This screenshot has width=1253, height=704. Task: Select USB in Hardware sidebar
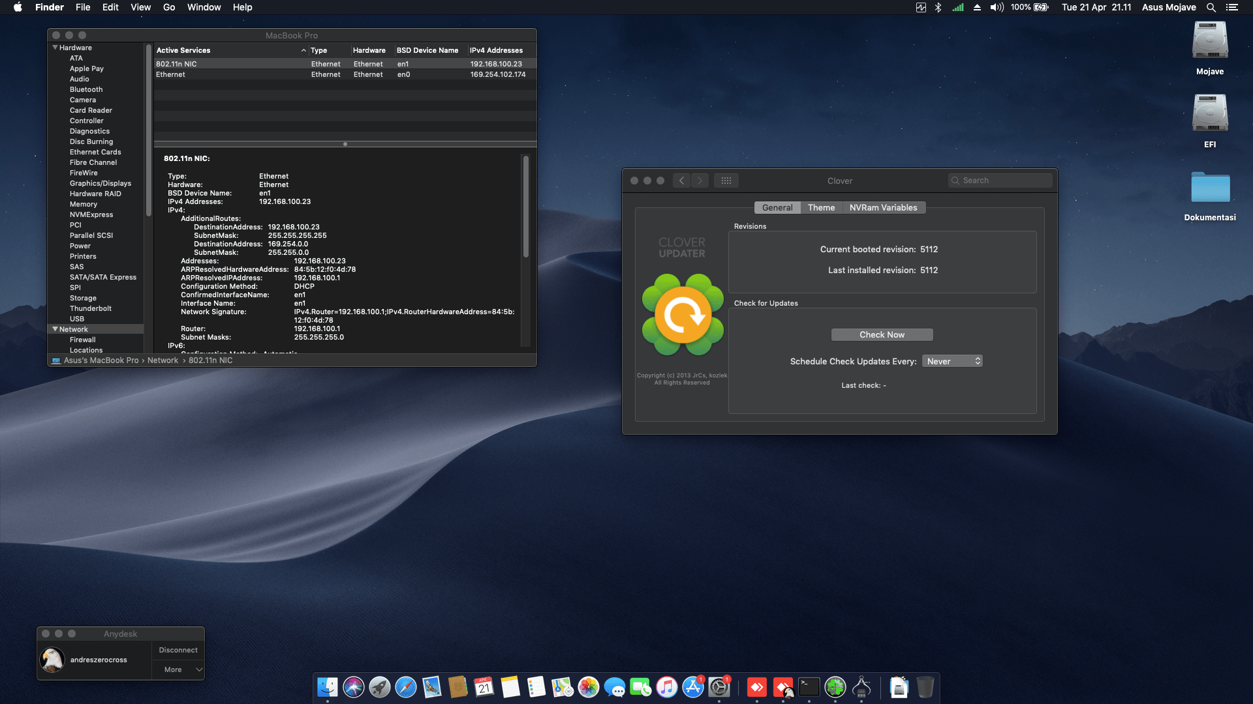coord(77,319)
